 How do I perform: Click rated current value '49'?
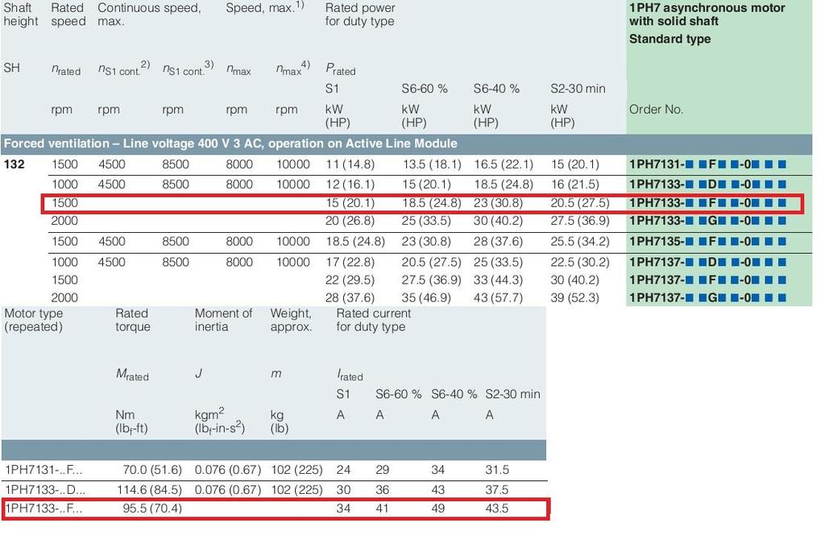tap(437, 509)
